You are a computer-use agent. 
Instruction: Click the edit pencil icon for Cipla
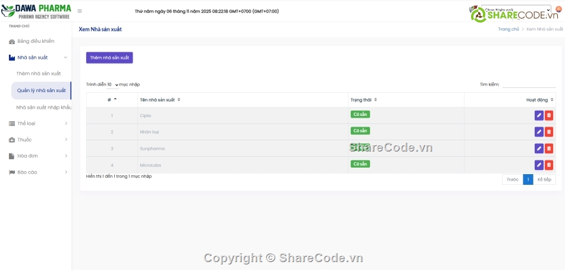click(539, 115)
